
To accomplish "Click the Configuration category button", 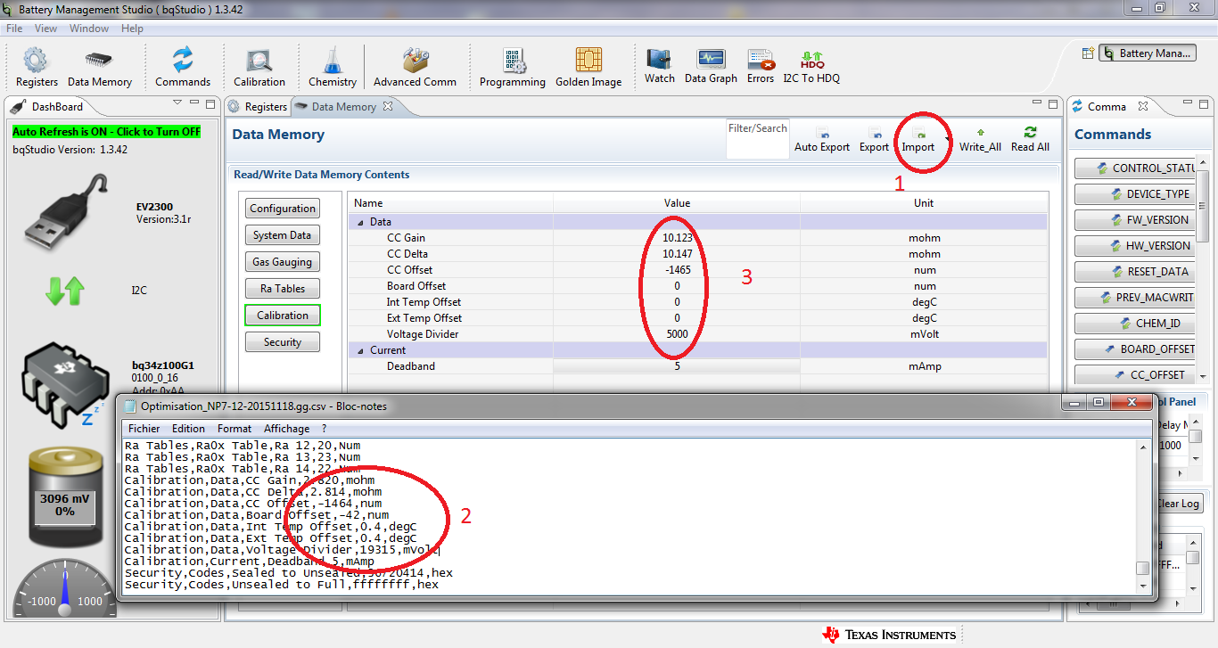I will tap(283, 209).
